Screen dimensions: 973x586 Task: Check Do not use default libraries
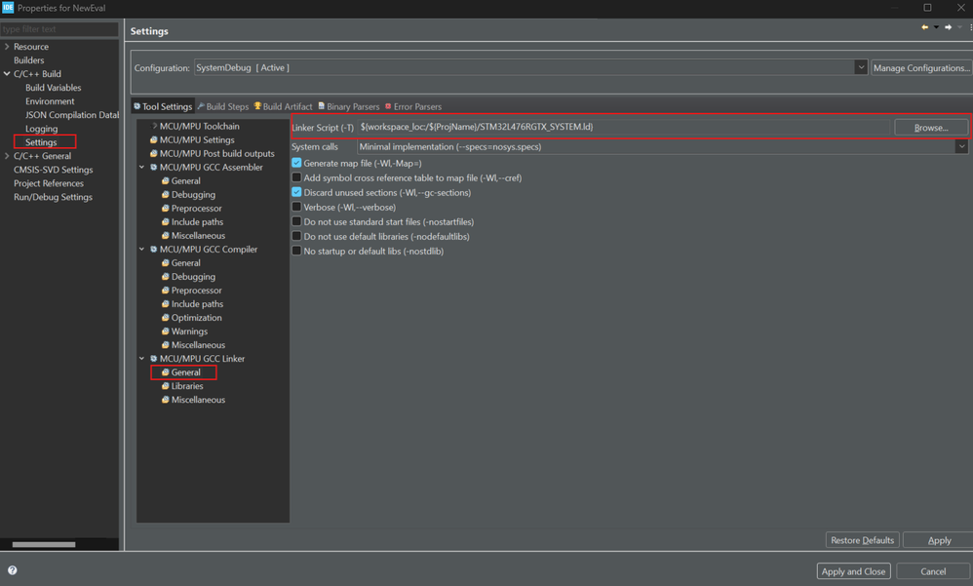(296, 237)
